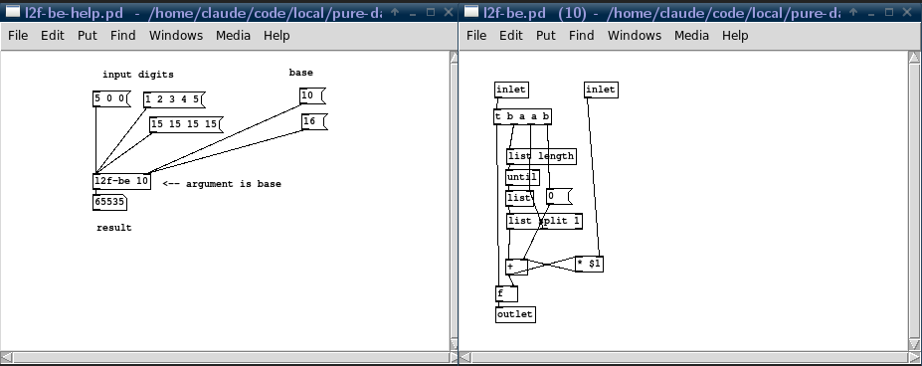
Task: Click vertical scrollbar of l2f-be.pd window
Action: pos(914,201)
